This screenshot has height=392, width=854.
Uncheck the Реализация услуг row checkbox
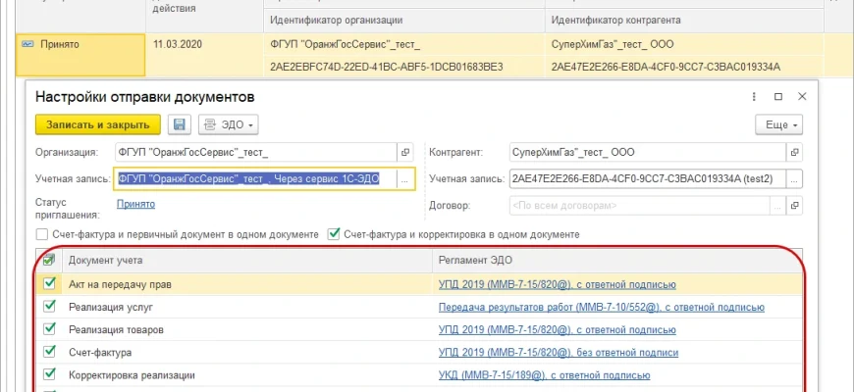pyautogui.click(x=50, y=307)
